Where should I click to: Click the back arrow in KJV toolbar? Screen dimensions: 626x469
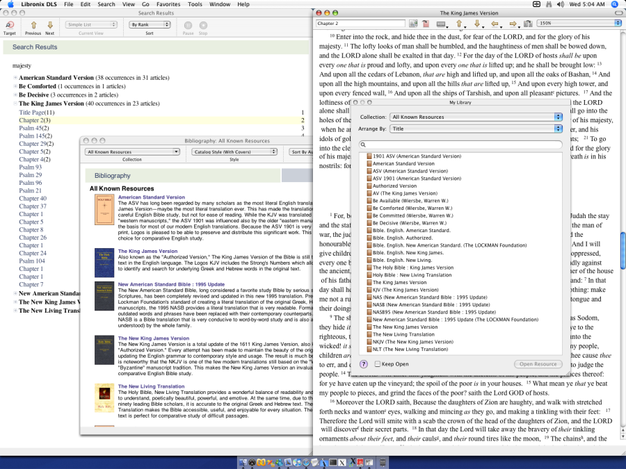tap(495, 24)
